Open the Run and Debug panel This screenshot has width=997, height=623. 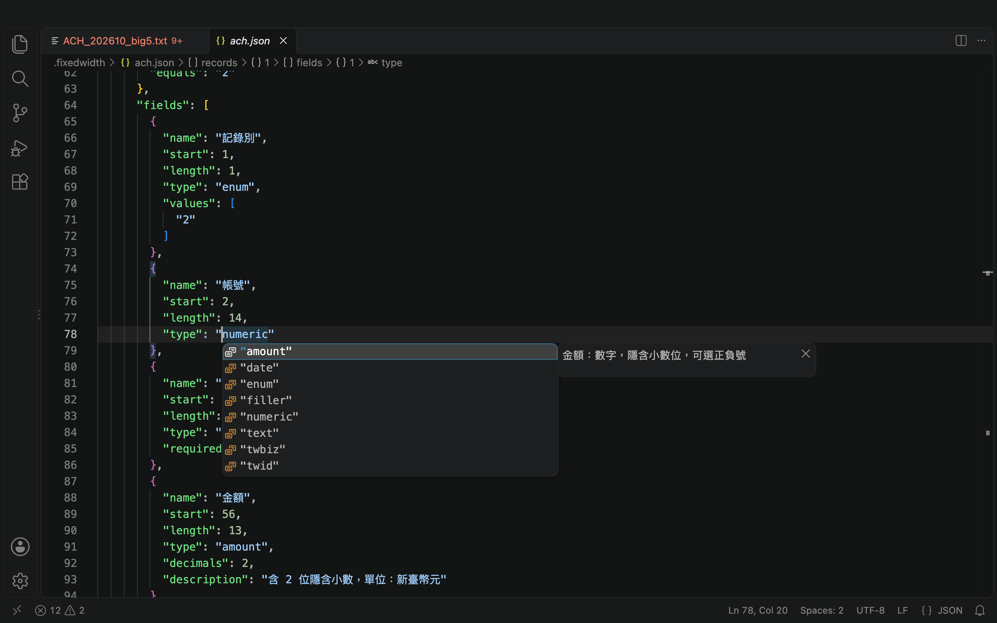point(20,148)
